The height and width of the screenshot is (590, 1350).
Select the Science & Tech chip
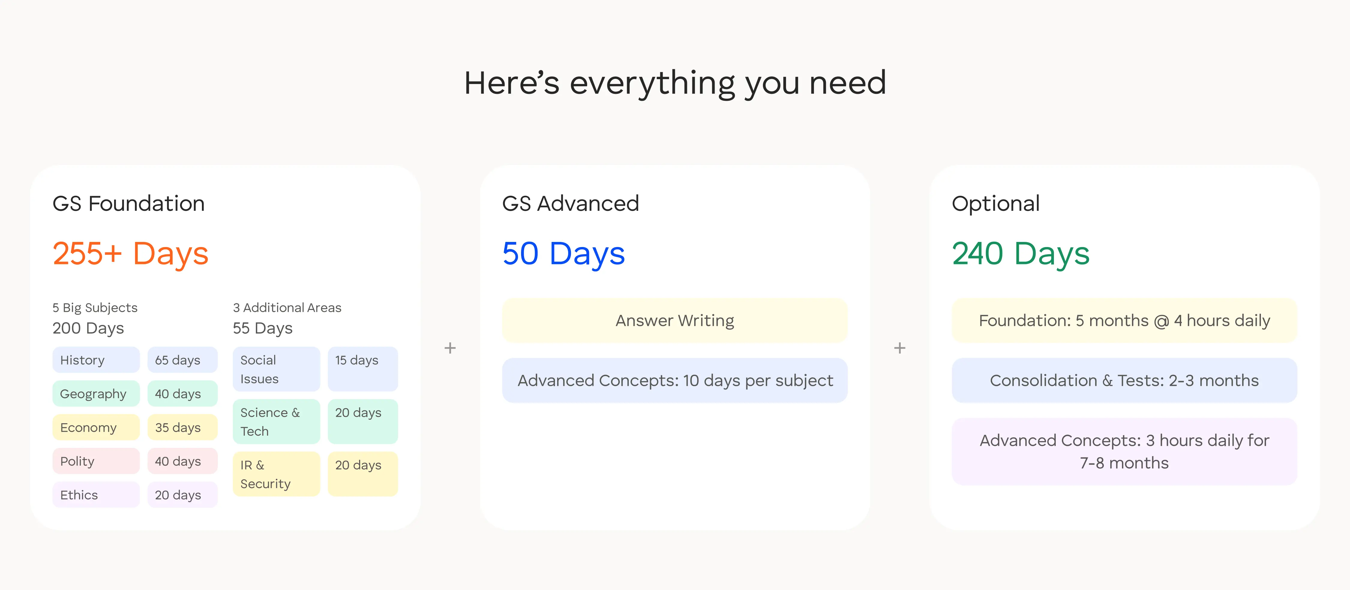pos(276,422)
